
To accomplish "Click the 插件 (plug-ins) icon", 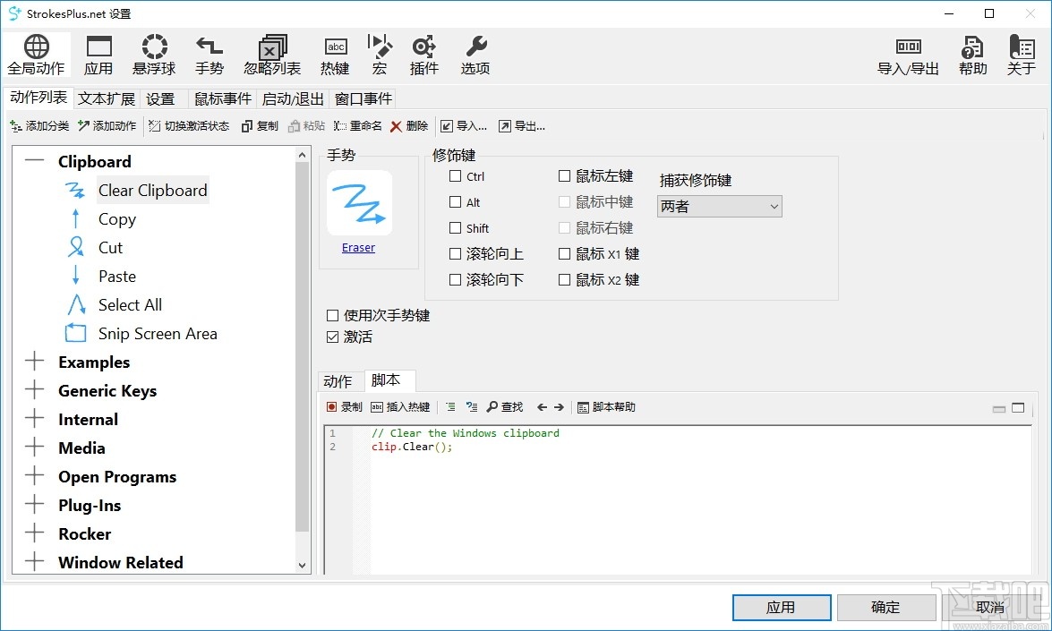I will [x=423, y=54].
